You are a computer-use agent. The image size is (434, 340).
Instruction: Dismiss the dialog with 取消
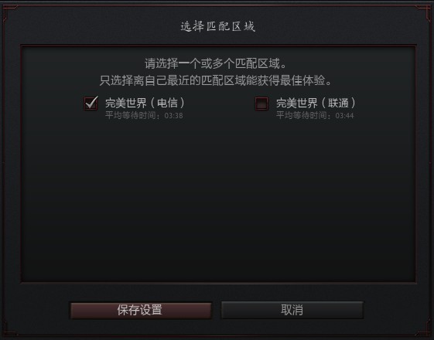292,310
